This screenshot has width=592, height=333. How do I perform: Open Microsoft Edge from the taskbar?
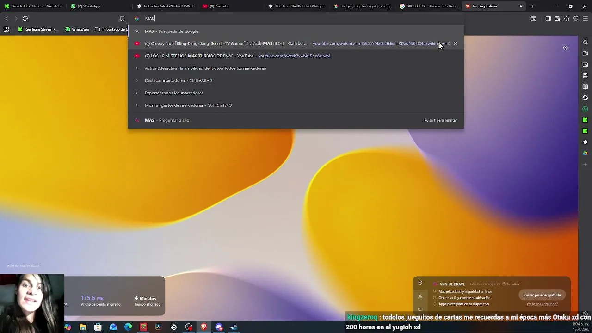coord(128,327)
